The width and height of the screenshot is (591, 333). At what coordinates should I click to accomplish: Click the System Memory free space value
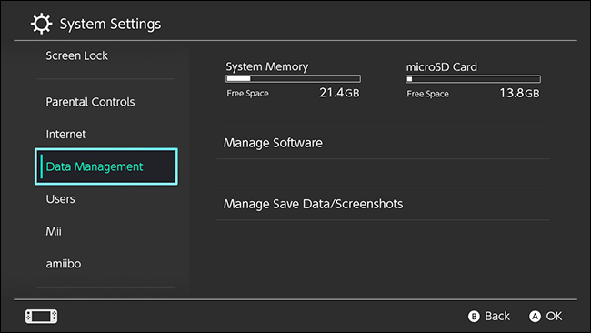click(339, 93)
